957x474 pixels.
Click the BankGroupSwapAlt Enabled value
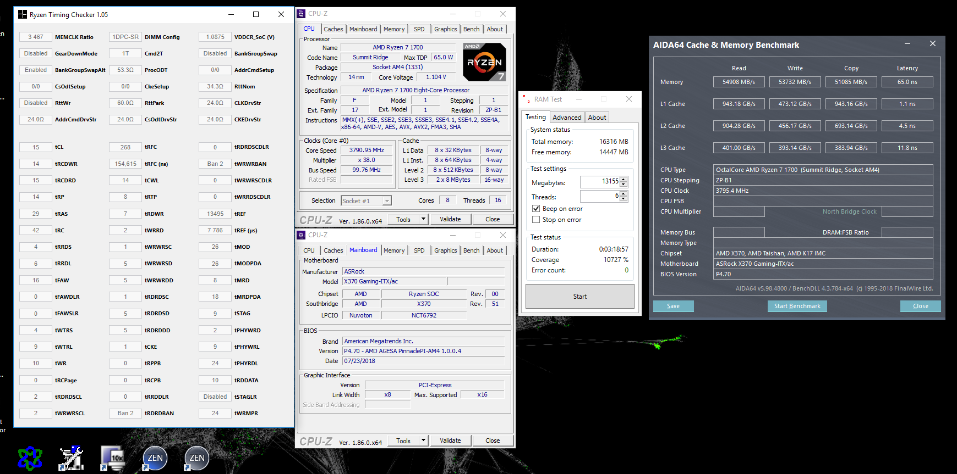coord(36,70)
